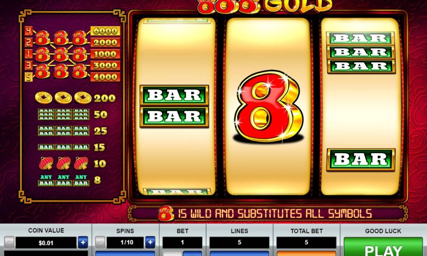
Task: Increase spins count with the plus button
Action: click(150, 242)
